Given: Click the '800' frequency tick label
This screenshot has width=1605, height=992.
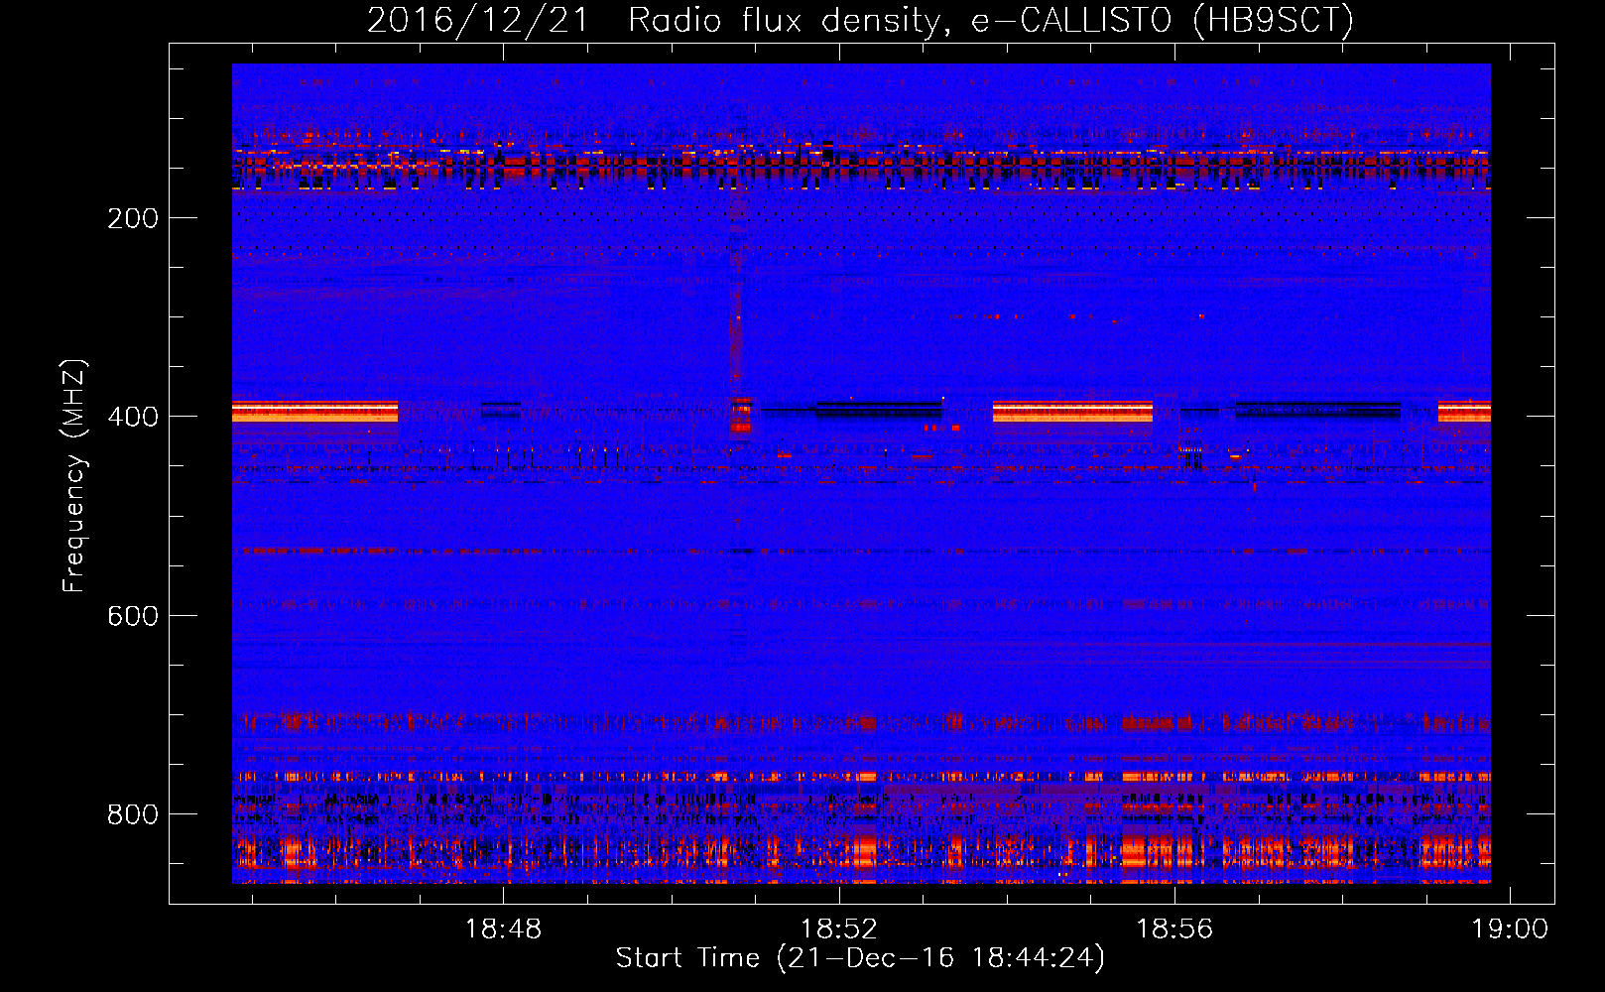Looking at the screenshot, I should tap(133, 814).
